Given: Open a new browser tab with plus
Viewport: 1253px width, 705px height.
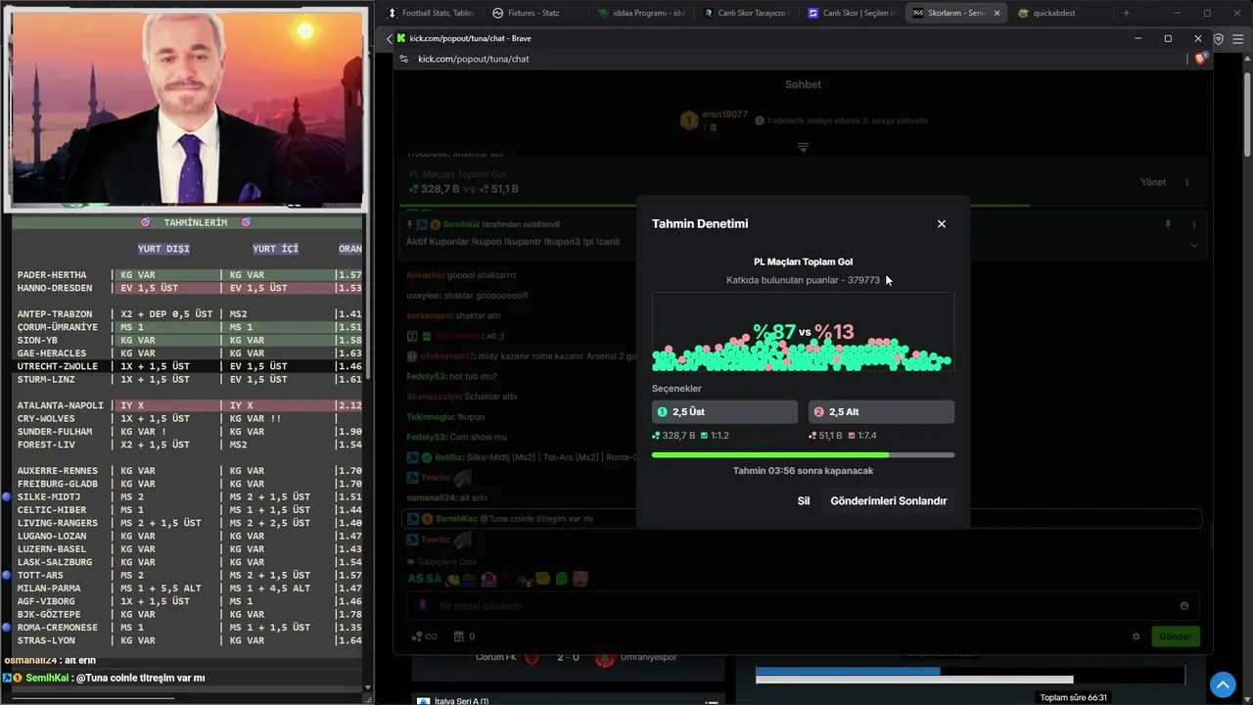Looking at the screenshot, I should pyautogui.click(x=1126, y=13).
